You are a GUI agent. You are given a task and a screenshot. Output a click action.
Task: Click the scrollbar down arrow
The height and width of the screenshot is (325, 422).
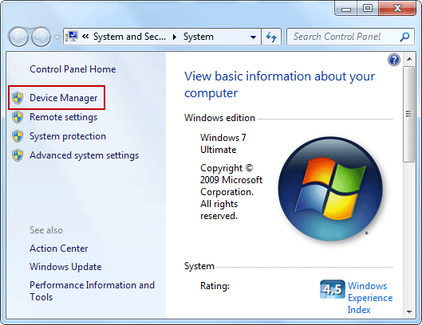409,311
